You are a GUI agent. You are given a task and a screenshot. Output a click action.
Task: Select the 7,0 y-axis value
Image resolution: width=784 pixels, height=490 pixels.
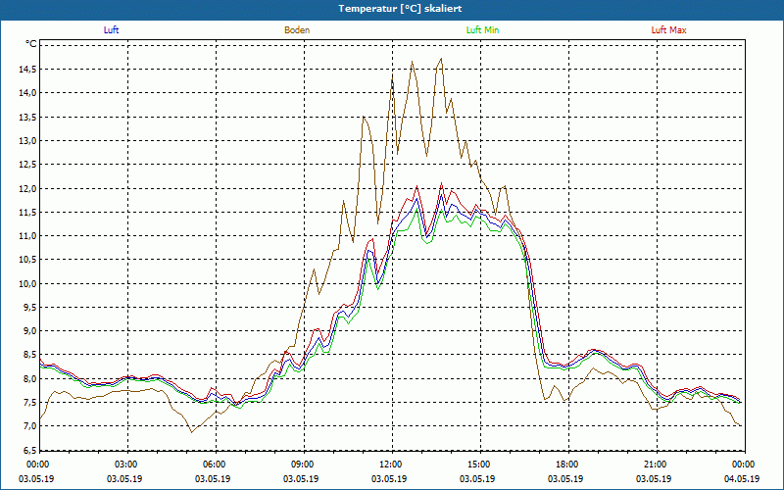(28, 426)
